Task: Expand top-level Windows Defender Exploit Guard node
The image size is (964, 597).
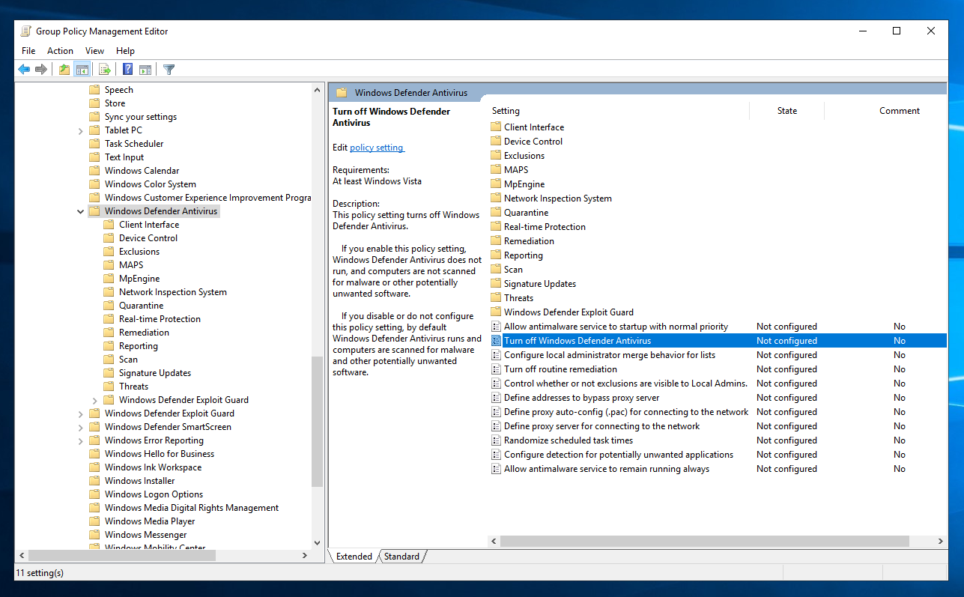Action: [x=81, y=413]
